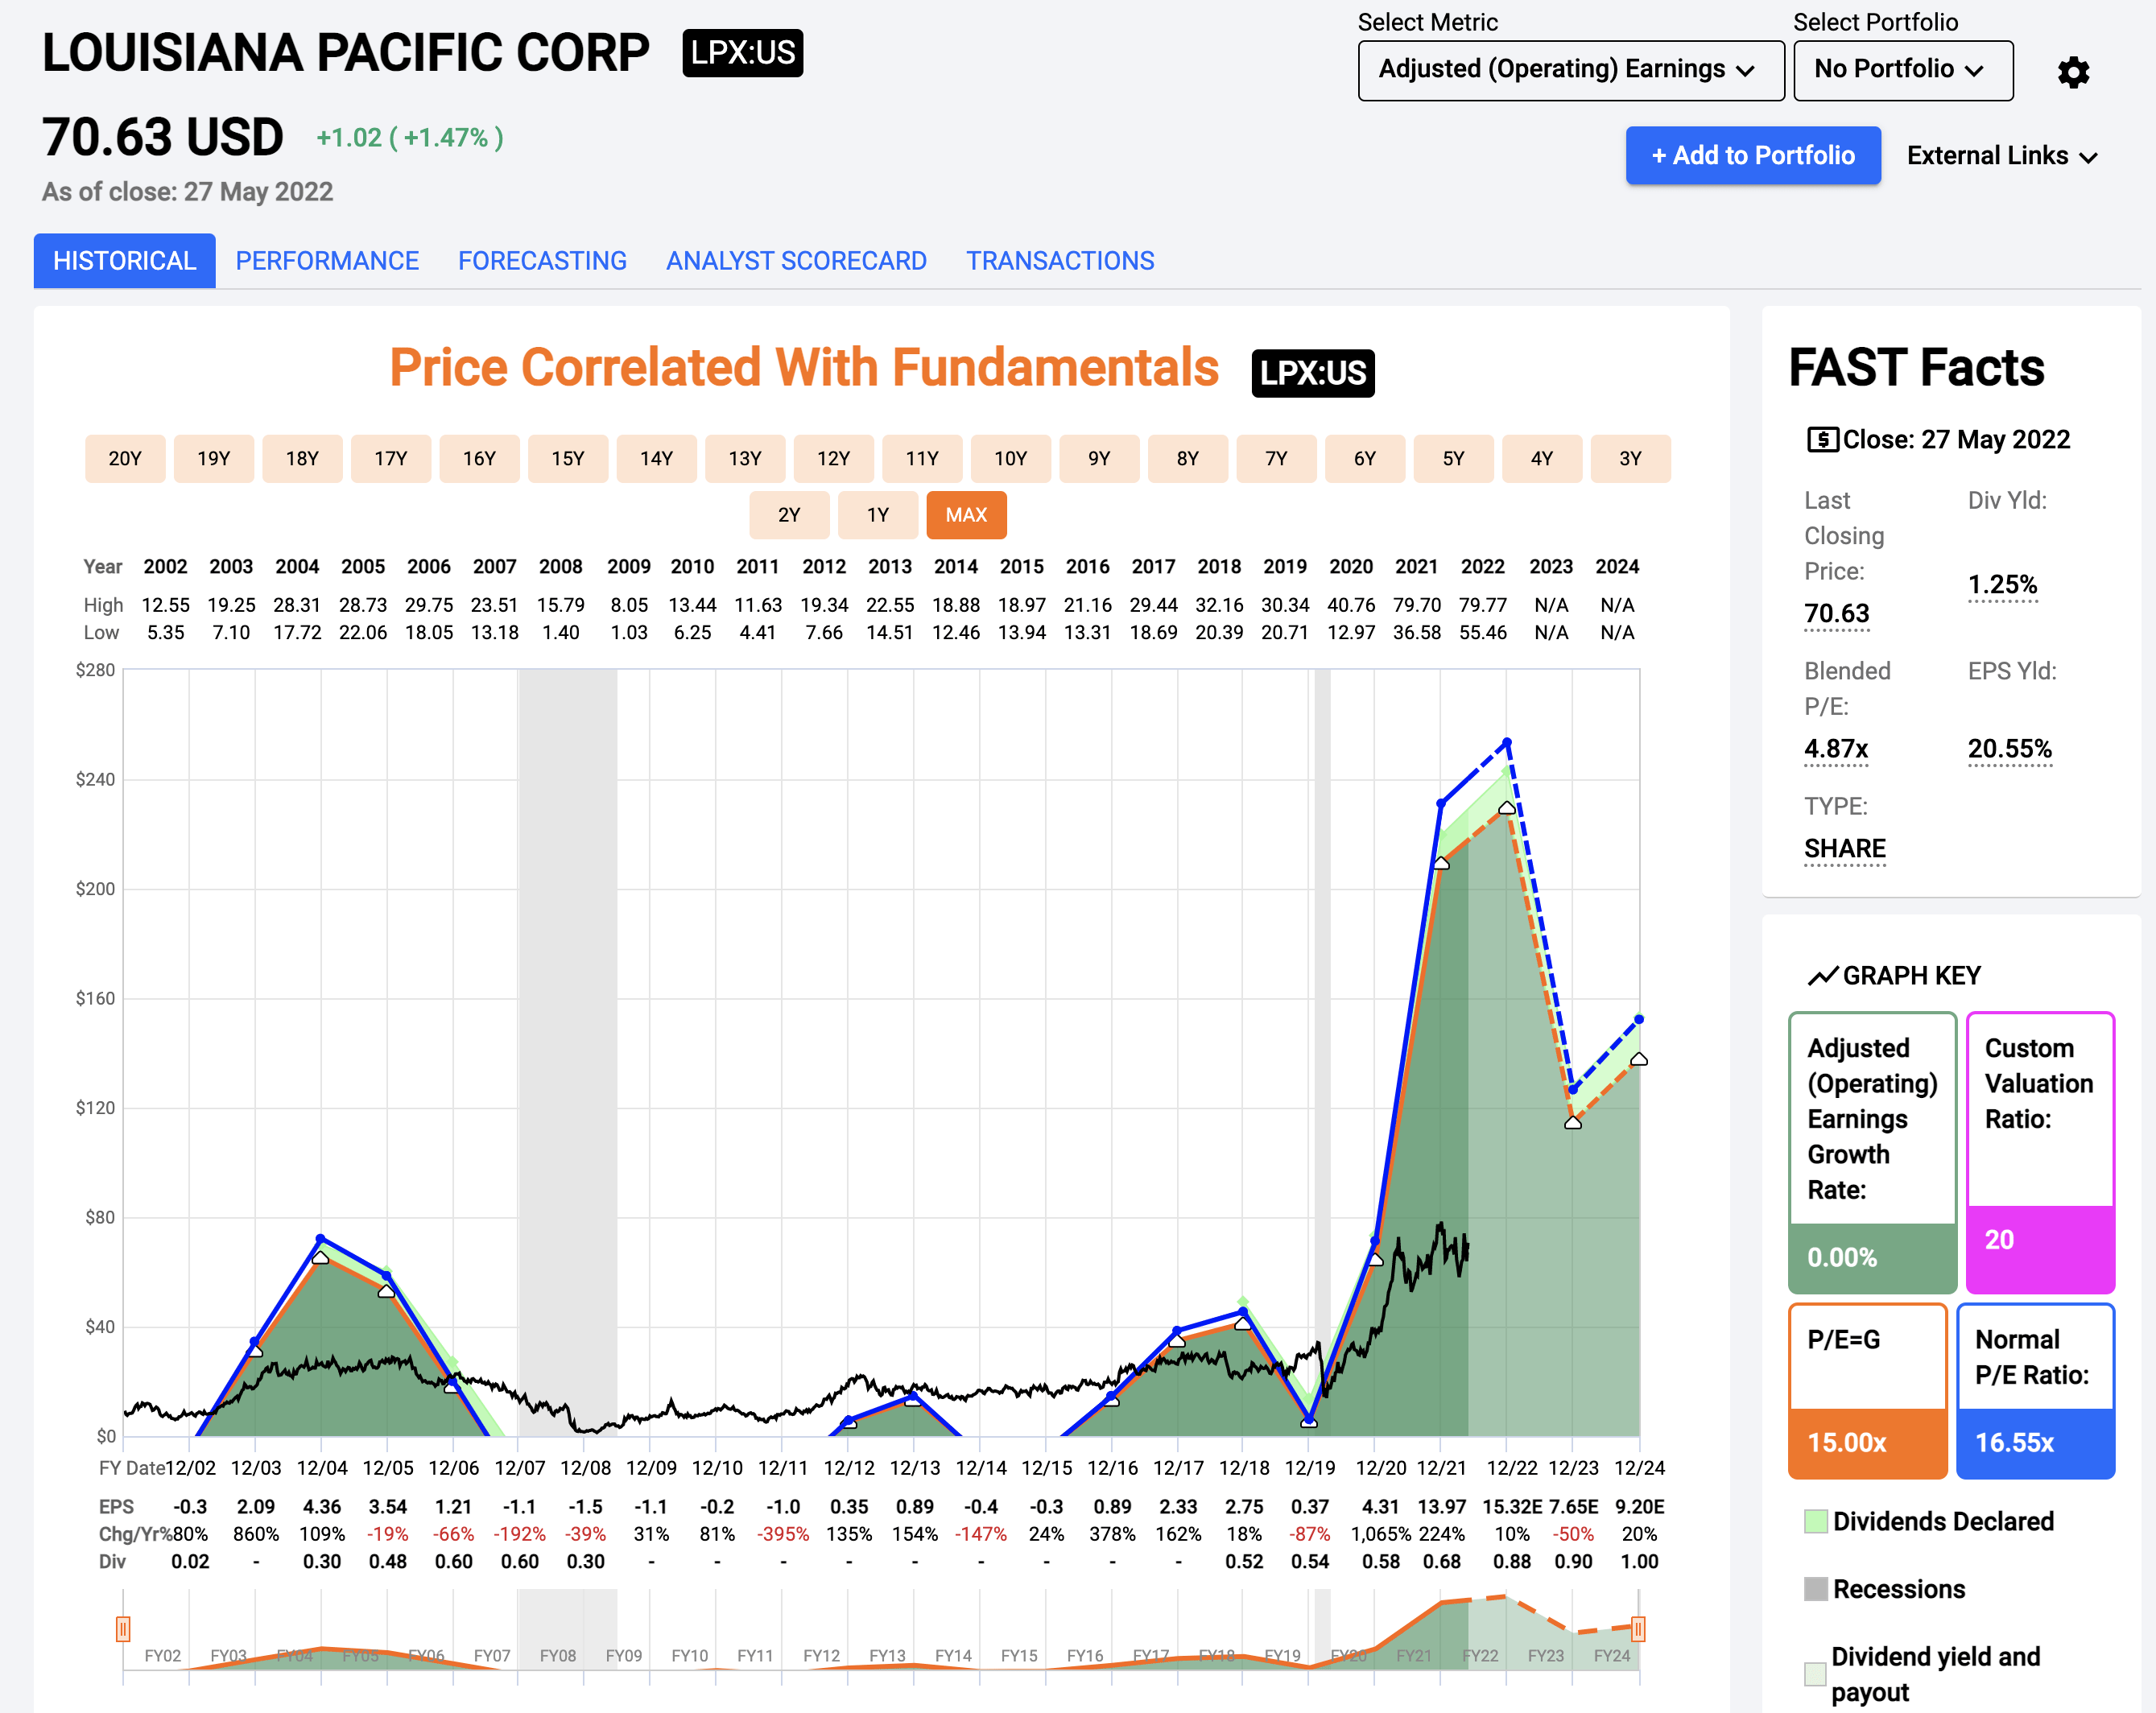Select the MAX time range button
Image resolution: width=2156 pixels, height=1713 pixels.
(x=965, y=515)
